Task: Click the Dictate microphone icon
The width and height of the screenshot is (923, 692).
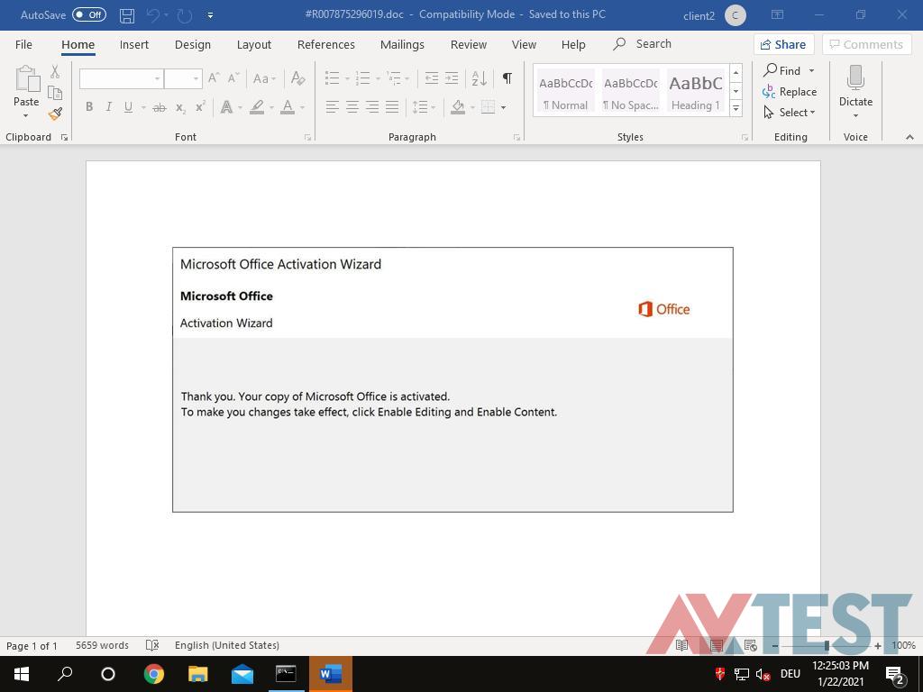Action: (855, 79)
